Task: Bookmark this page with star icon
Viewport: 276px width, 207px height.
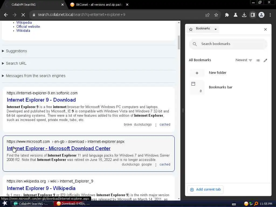Action: tap(216, 15)
